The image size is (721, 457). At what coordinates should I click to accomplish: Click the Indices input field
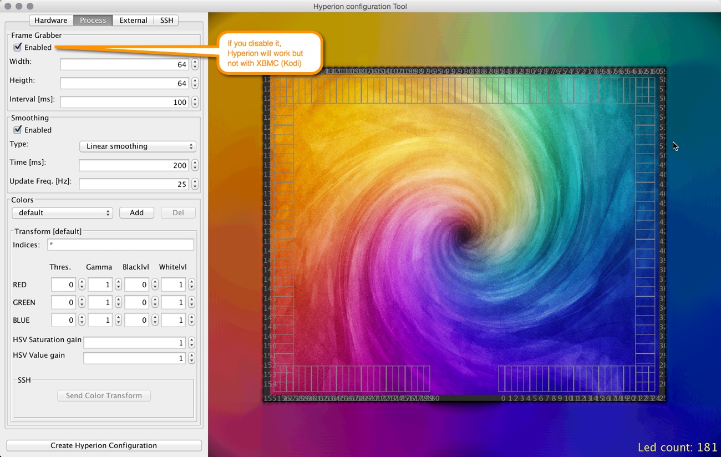120,245
